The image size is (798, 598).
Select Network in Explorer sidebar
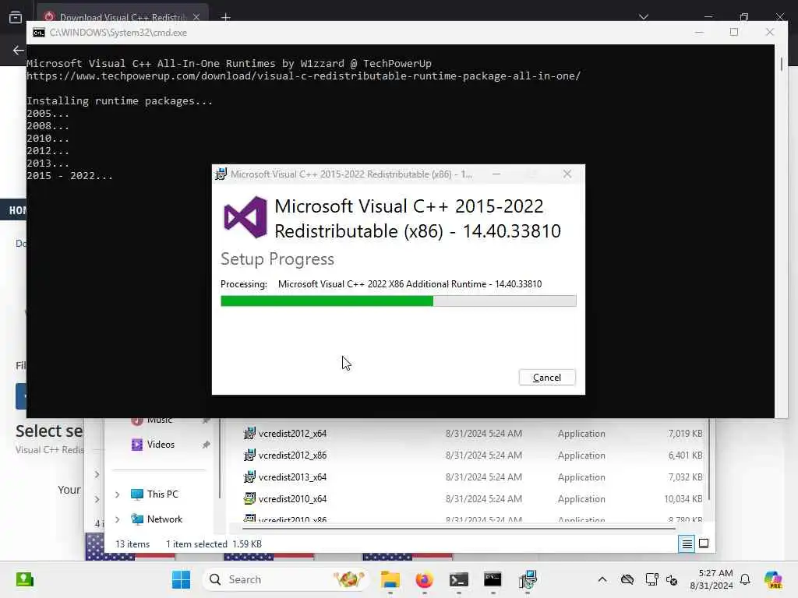[x=164, y=519]
